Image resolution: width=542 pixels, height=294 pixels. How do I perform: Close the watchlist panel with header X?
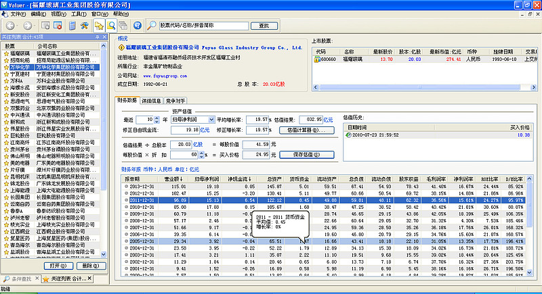(x=104, y=37)
